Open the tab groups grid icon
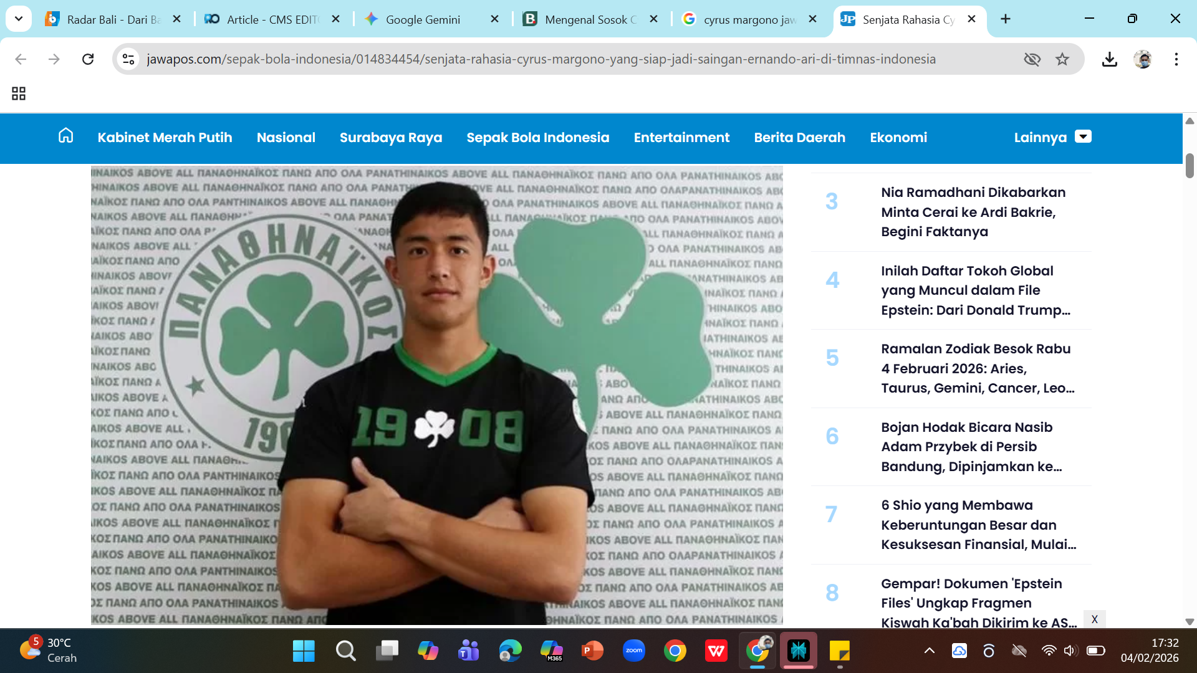The width and height of the screenshot is (1197, 673). (x=19, y=93)
